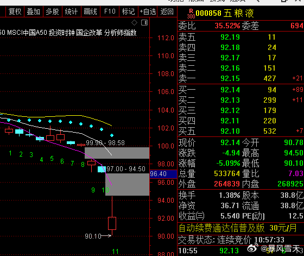
Task: Click 总量 value 533764
Action: [227, 173]
